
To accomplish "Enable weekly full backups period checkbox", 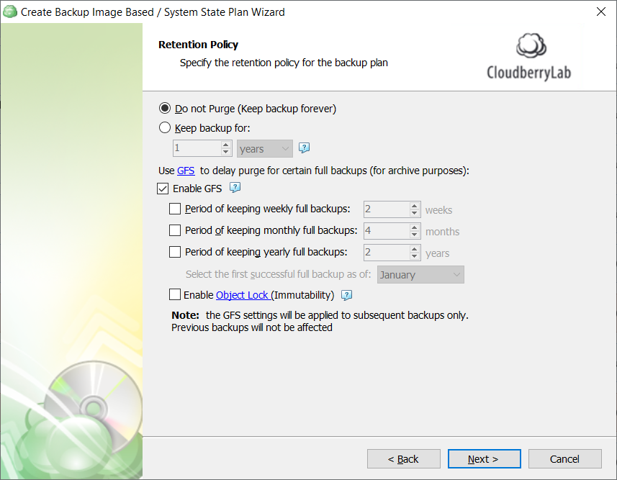I will tap(175, 209).
